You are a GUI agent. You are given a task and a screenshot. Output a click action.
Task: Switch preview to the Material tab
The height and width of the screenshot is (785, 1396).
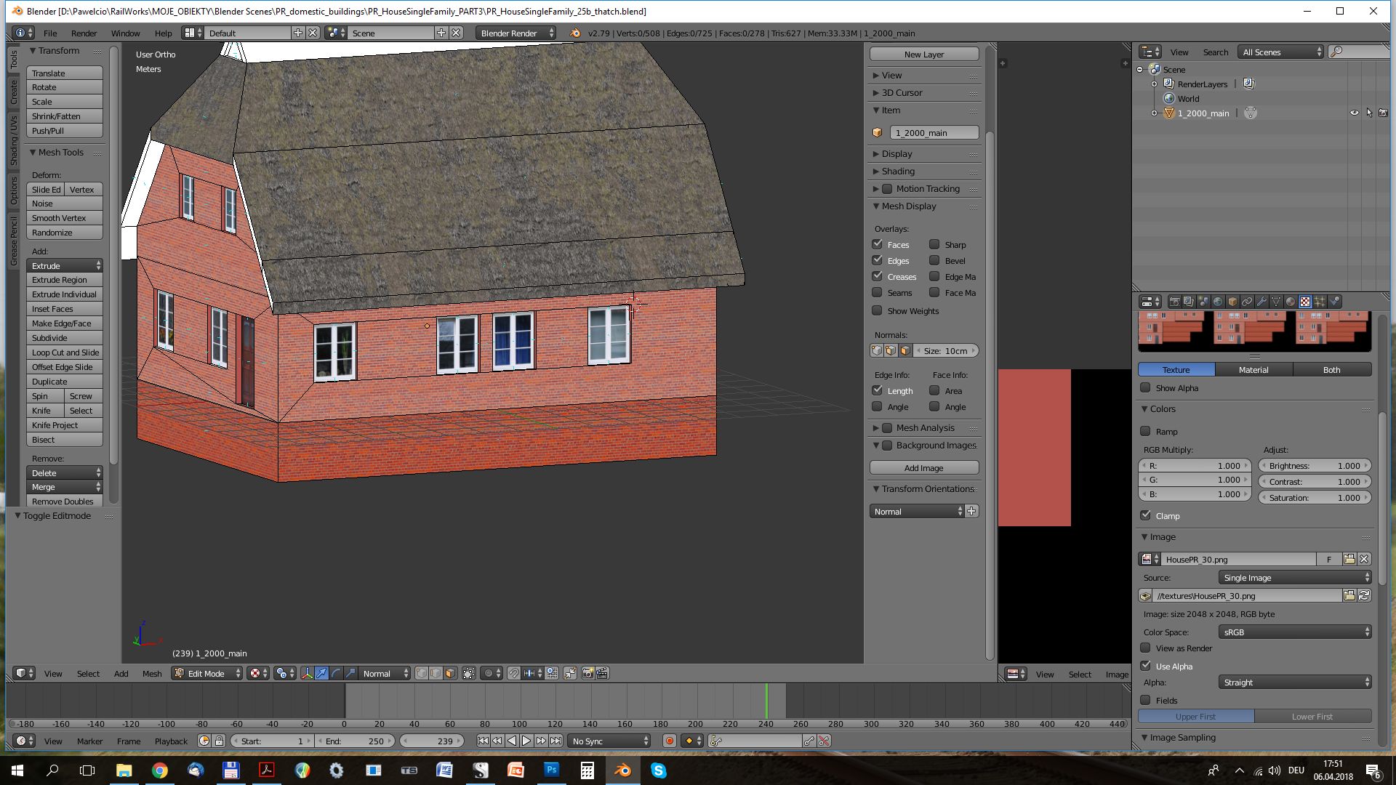1253,369
